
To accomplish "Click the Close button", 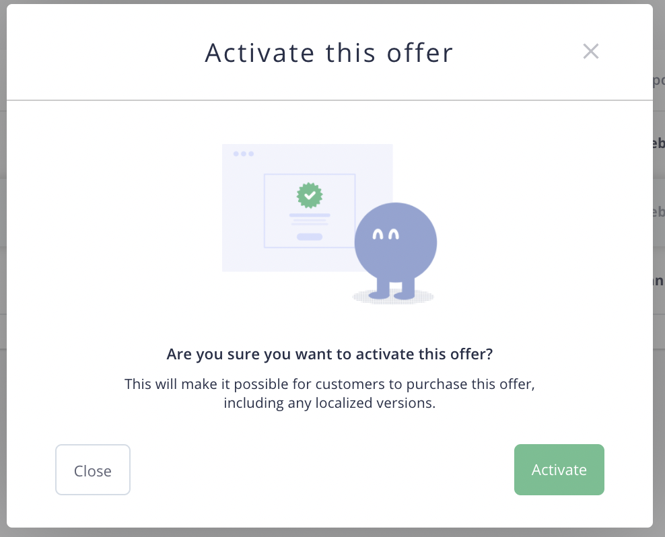I will tap(92, 470).
